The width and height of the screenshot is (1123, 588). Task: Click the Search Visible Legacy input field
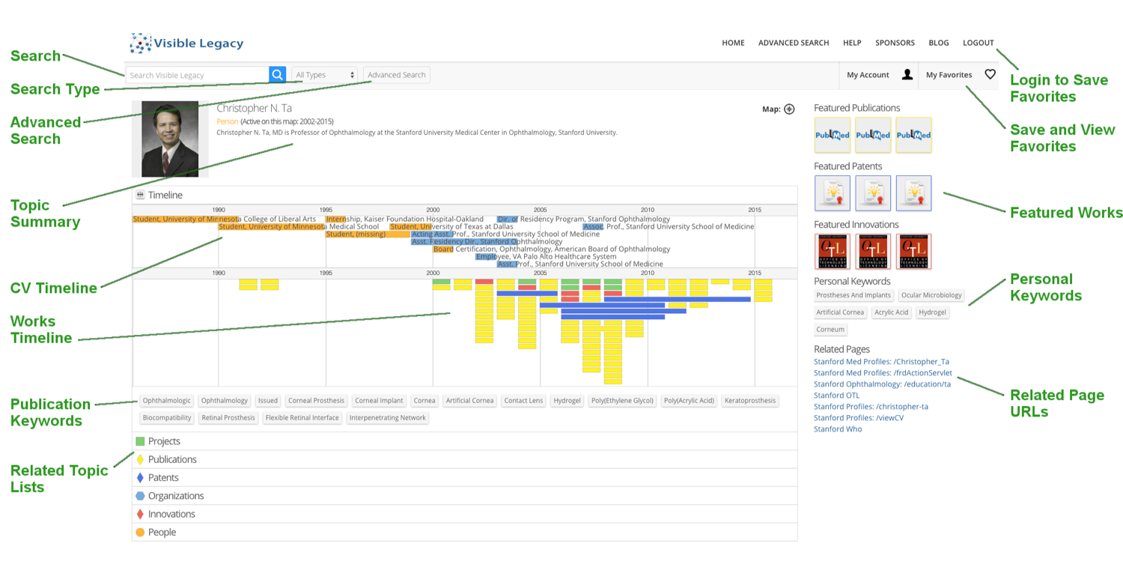pyautogui.click(x=197, y=75)
